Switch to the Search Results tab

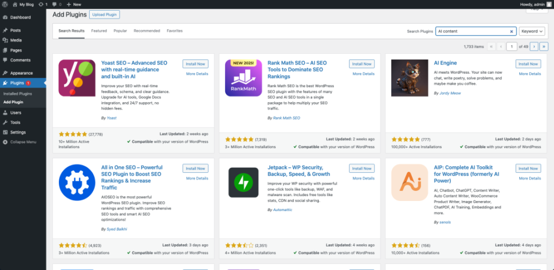pos(72,31)
